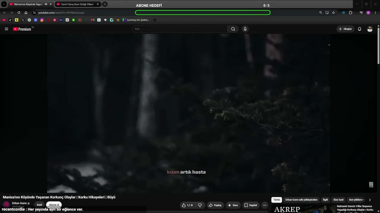
Task: Open the Oluştur create menu
Action: coord(346,29)
